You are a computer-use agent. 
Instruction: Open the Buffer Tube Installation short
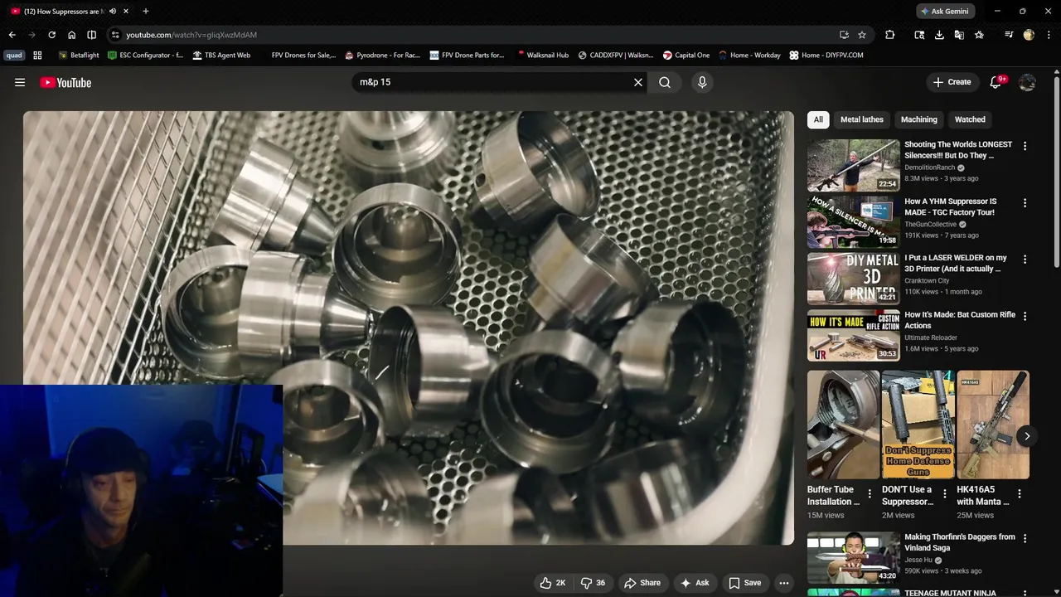coord(843,425)
